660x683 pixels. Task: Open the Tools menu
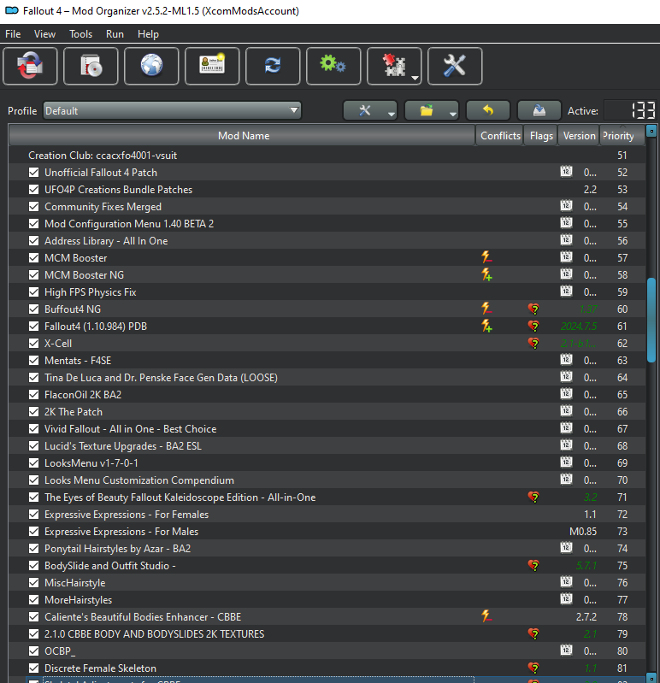pyautogui.click(x=80, y=34)
